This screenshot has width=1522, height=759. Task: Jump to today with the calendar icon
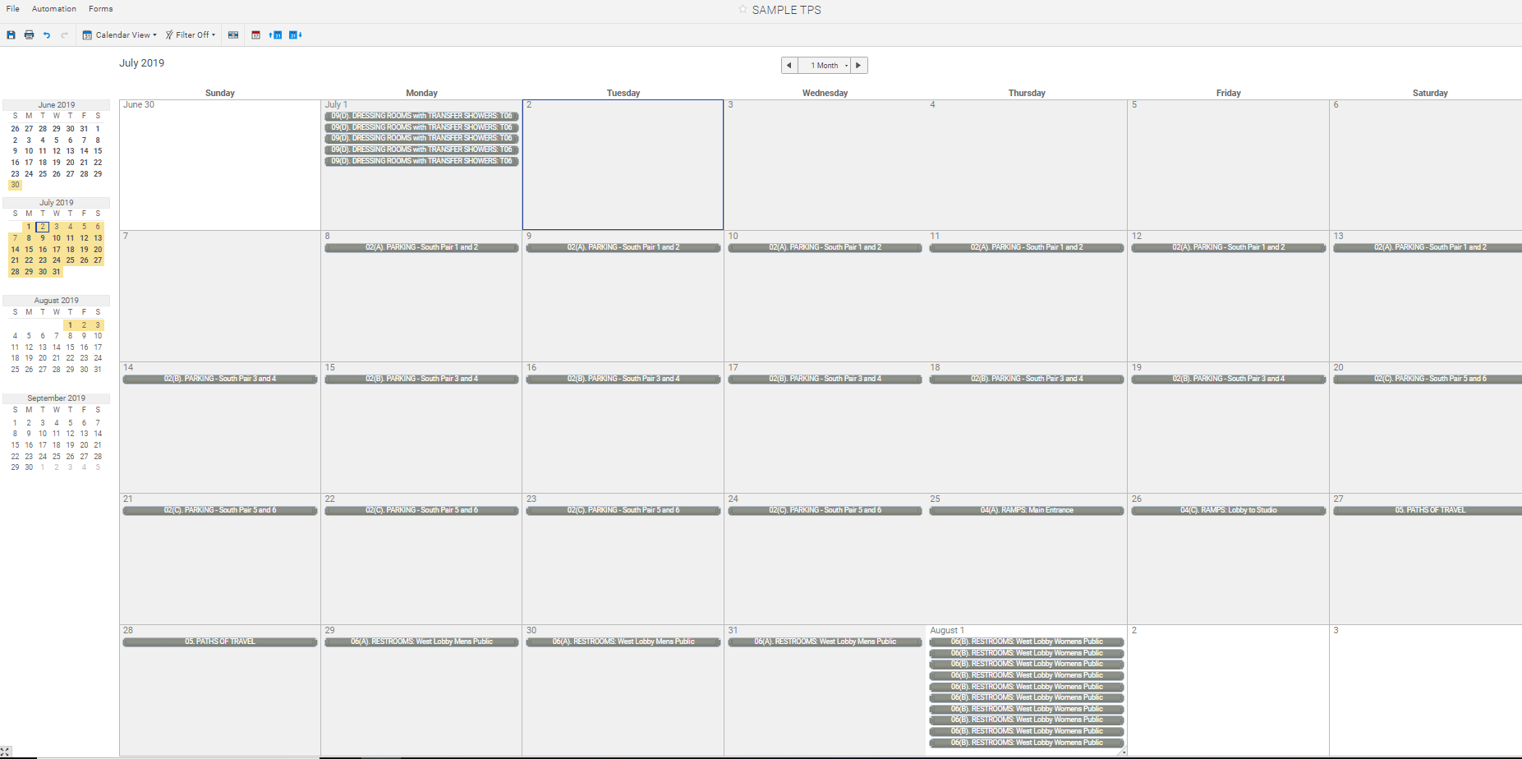click(x=255, y=34)
